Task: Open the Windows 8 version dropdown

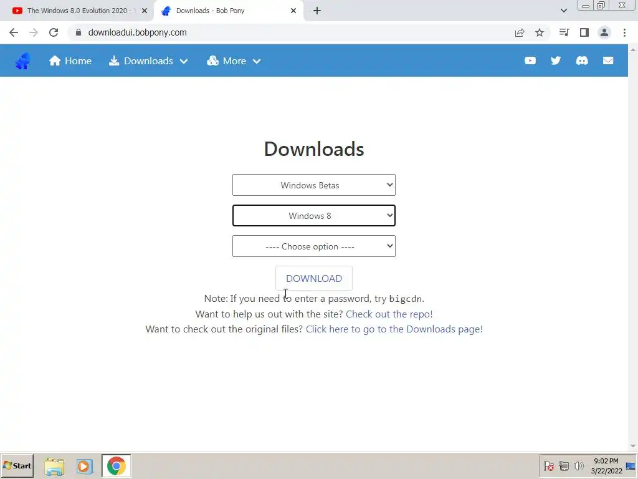Action: pyautogui.click(x=314, y=215)
